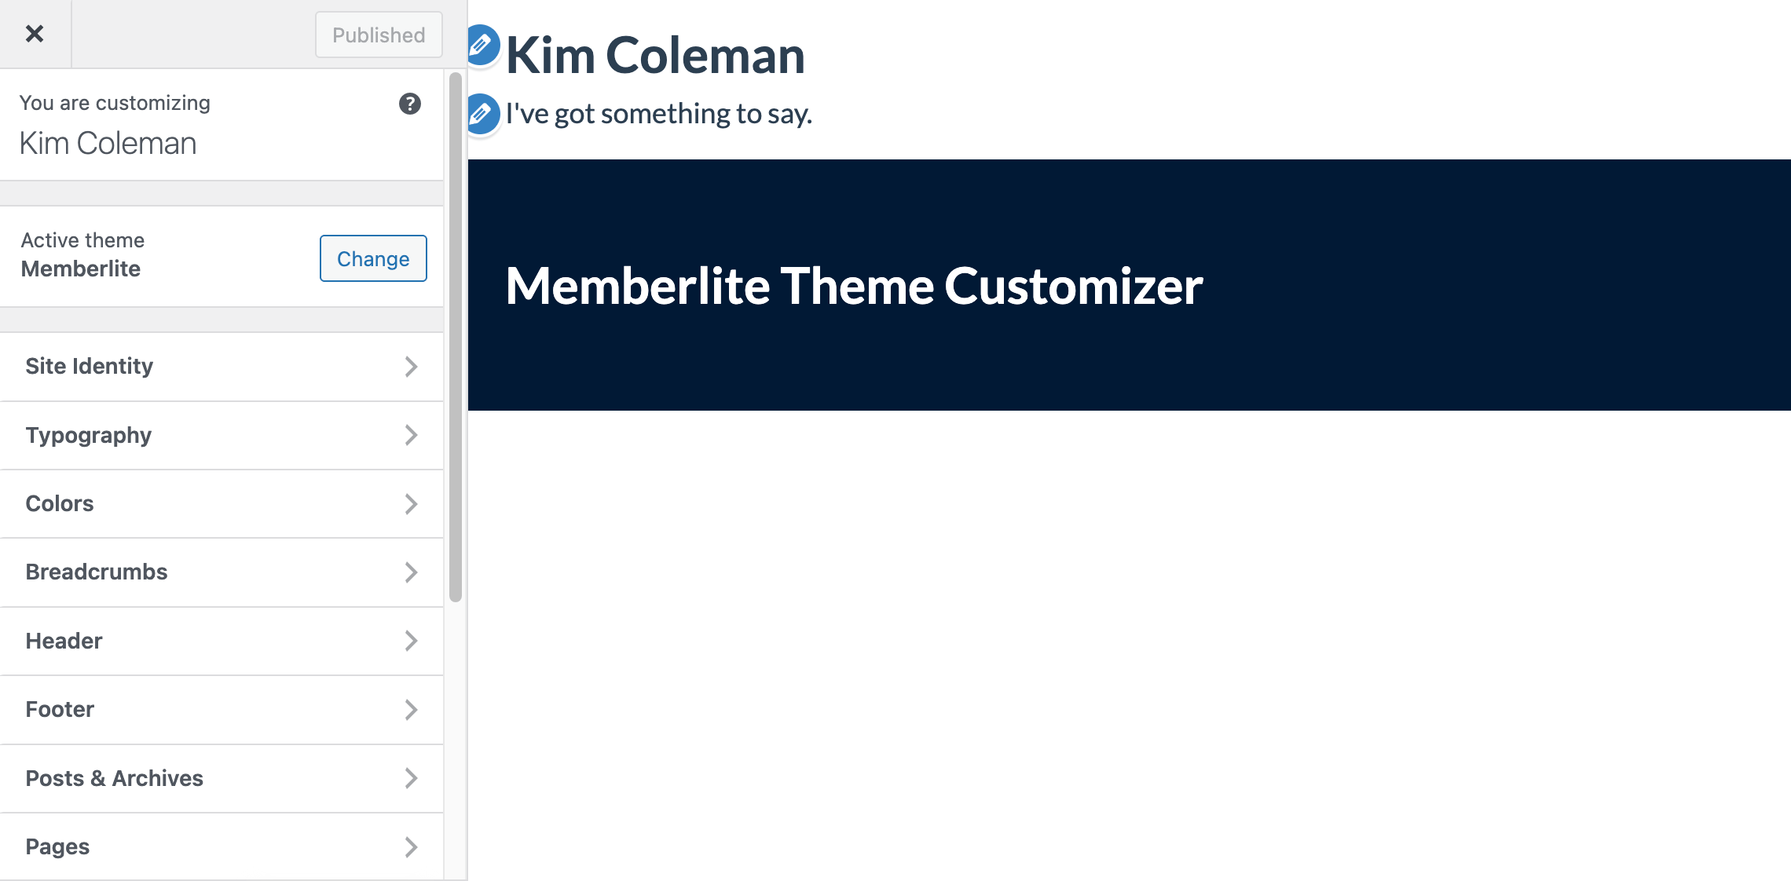Close the Customizer with the X icon
Image resolution: width=1791 pixels, height=881 pixels.
pos(35,34)
